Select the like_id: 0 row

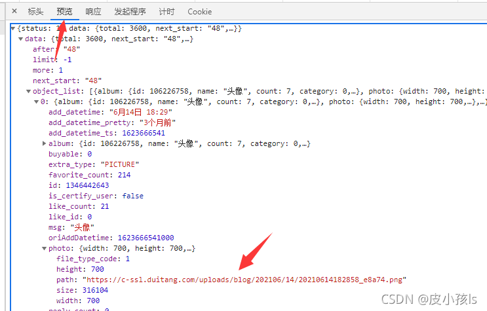coord(70,217)
